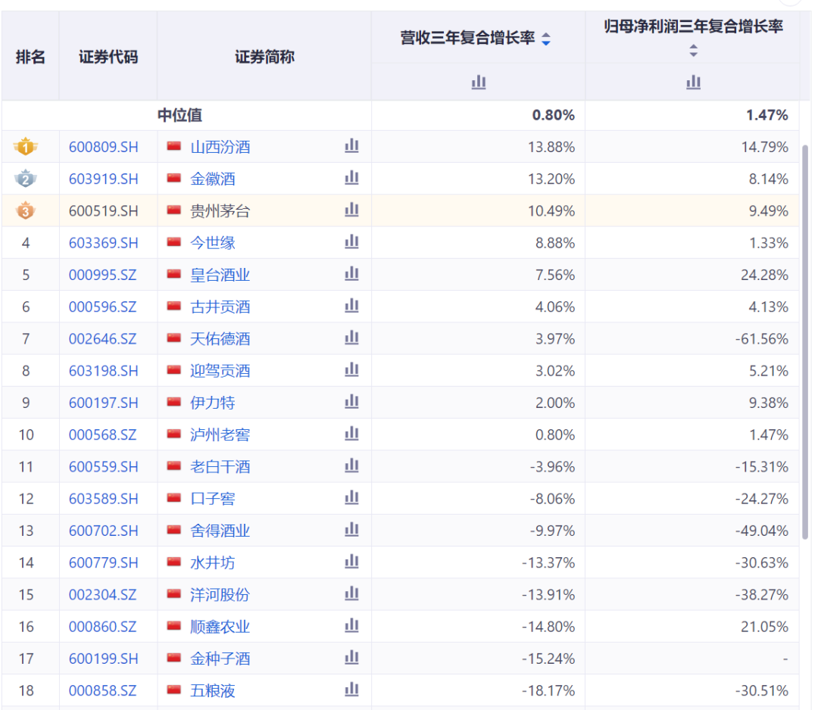Open stock code 600559.SH
The height and width of the screenshot is (710, 818).
(103, 466)
